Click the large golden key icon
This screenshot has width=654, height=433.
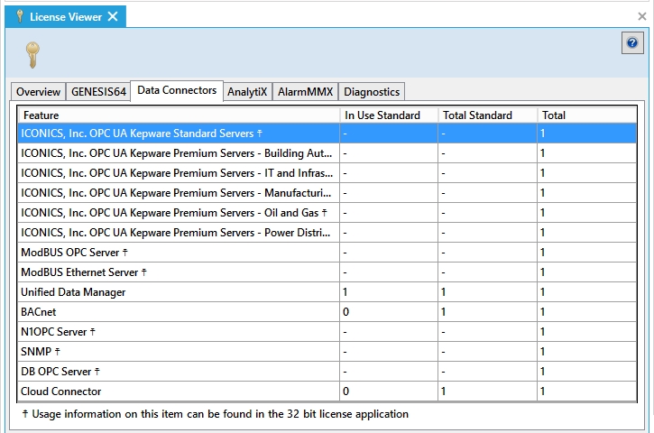(x=33, y=55)
